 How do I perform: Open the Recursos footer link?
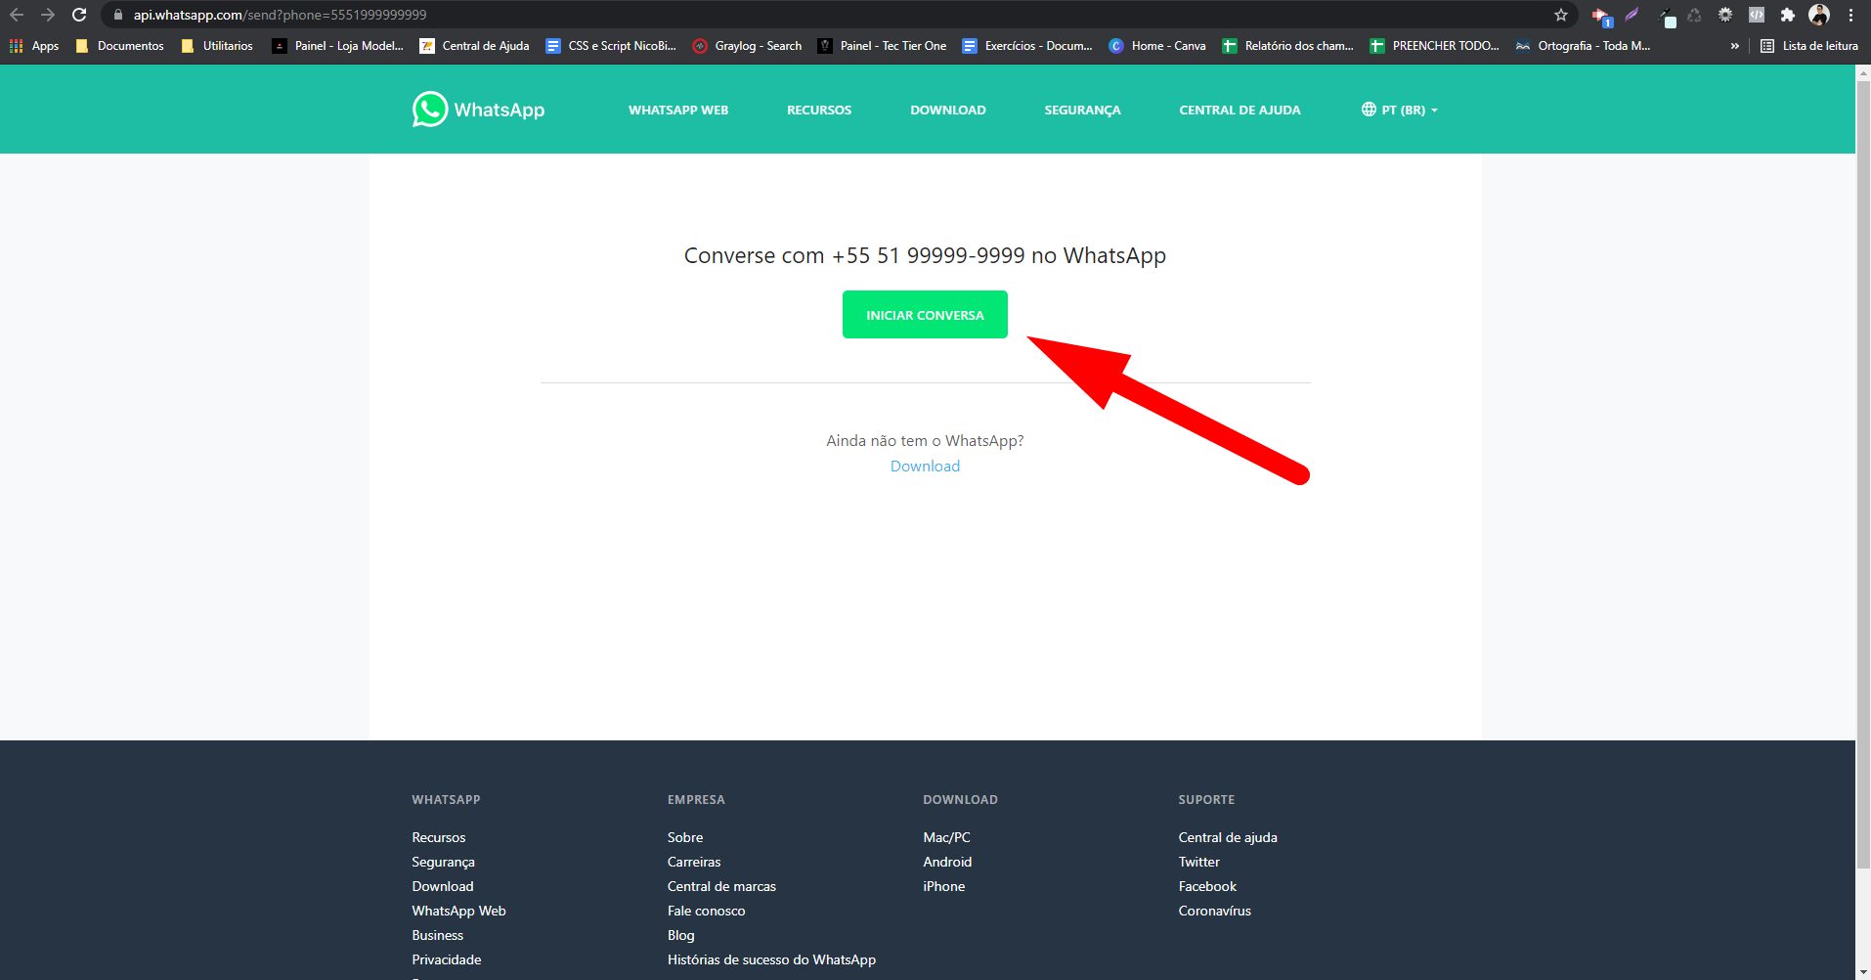tap(439, 837)
